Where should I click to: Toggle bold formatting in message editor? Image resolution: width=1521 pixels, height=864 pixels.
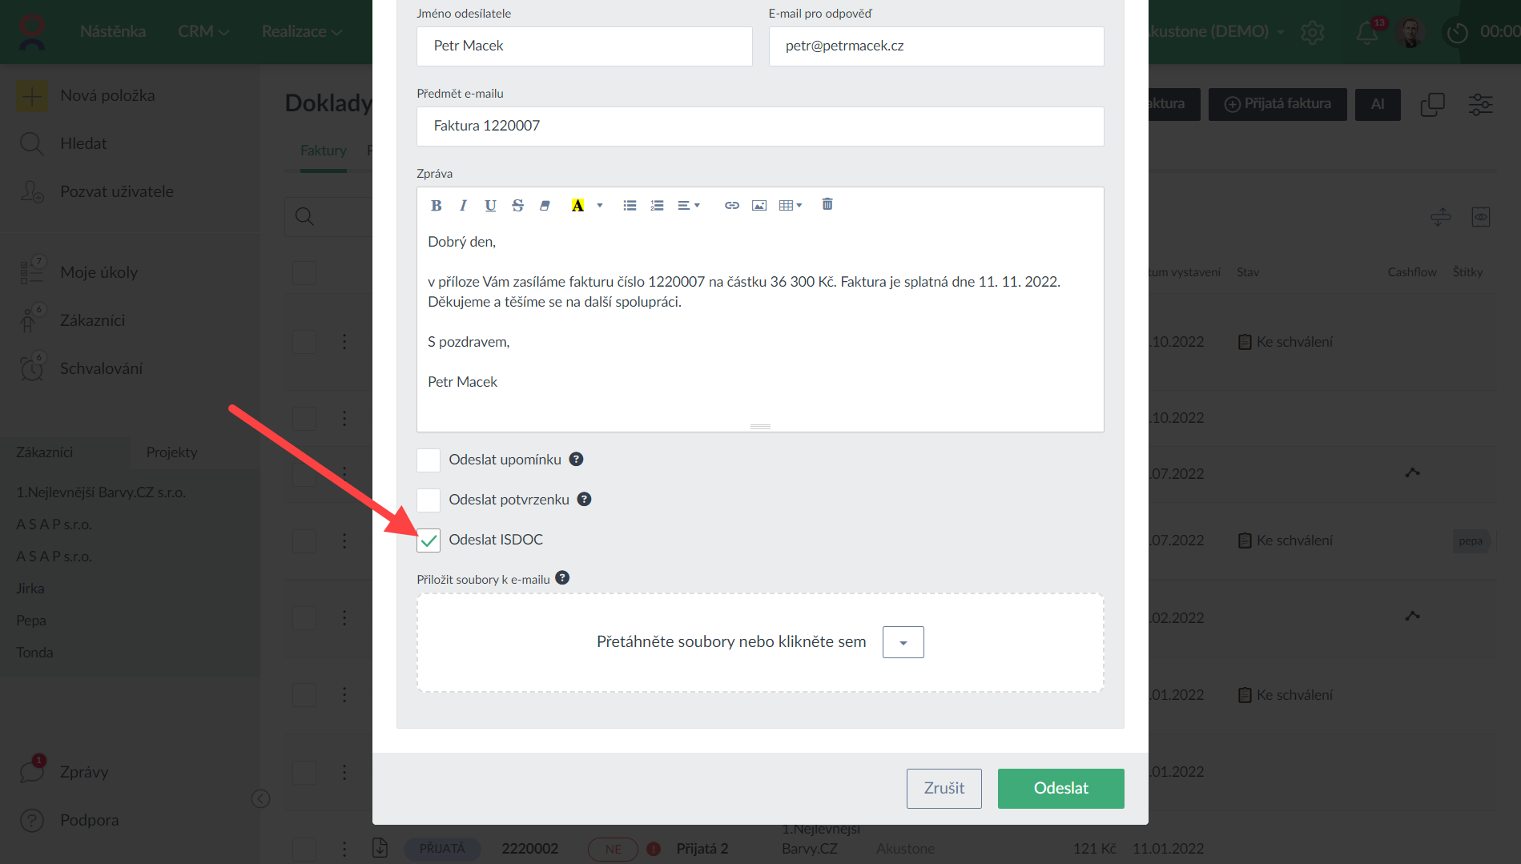click(x=436, y=206)
